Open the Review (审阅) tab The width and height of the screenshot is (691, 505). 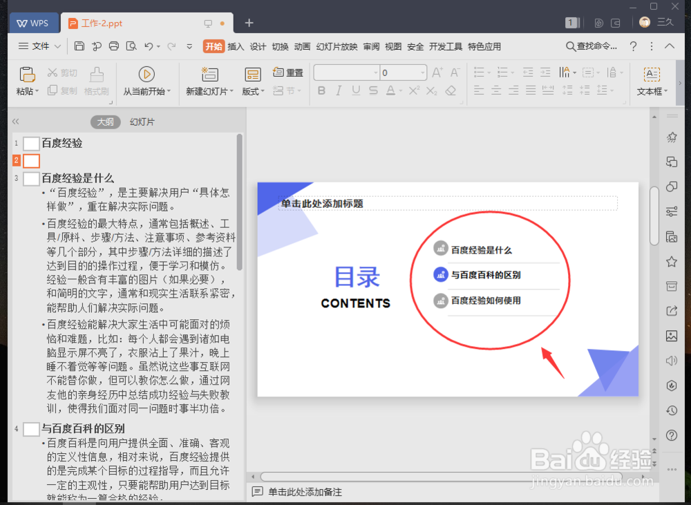(x=371, y=47)
